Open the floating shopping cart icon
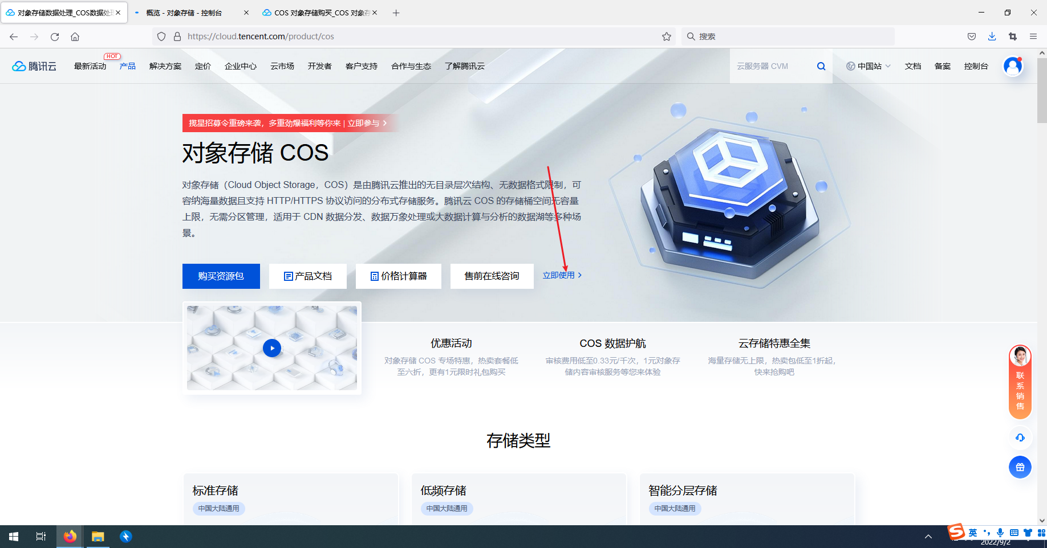The image size is (1047, 548). (1020, 467)
